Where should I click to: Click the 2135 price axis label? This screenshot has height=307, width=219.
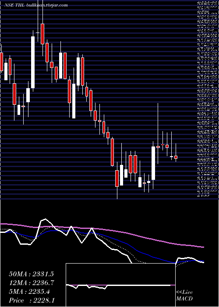204,195
